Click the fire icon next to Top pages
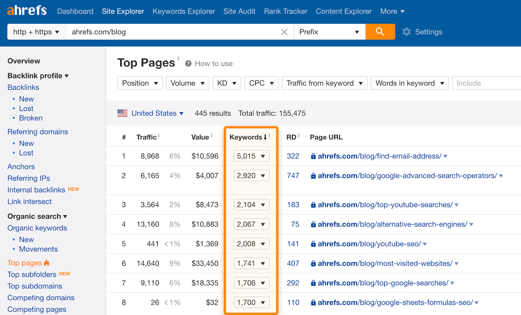The image size is (521, 315). [x=47, y=263]
